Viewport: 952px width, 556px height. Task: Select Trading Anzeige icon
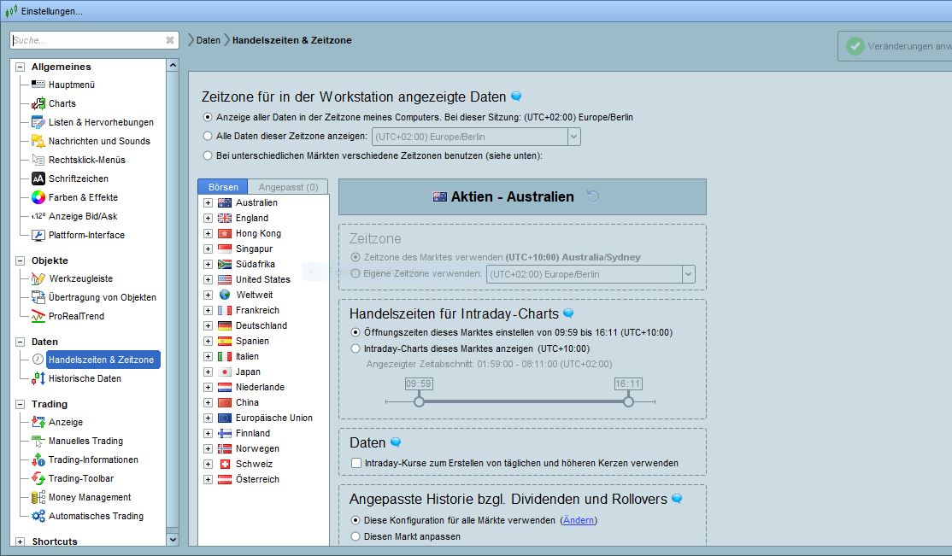coord(38,422)
